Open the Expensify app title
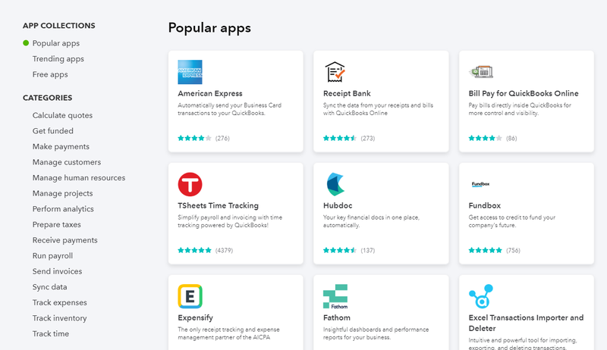 [196, 317]
